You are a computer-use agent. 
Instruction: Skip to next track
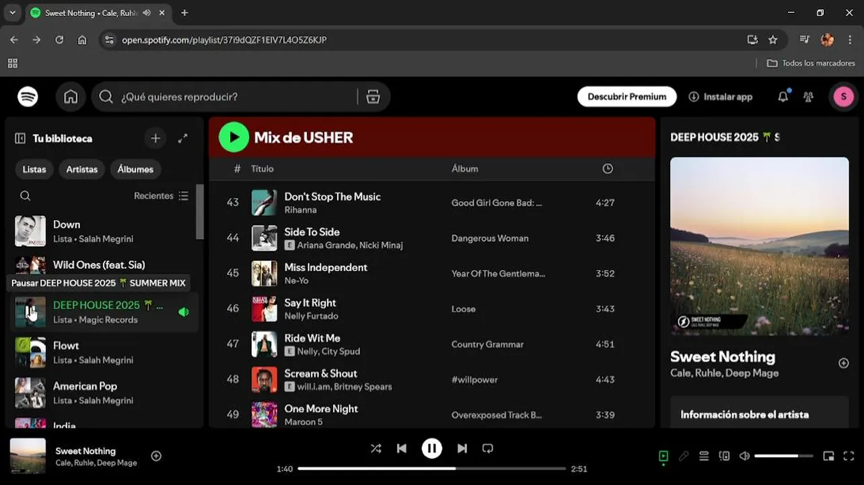(x=462, y=449)
